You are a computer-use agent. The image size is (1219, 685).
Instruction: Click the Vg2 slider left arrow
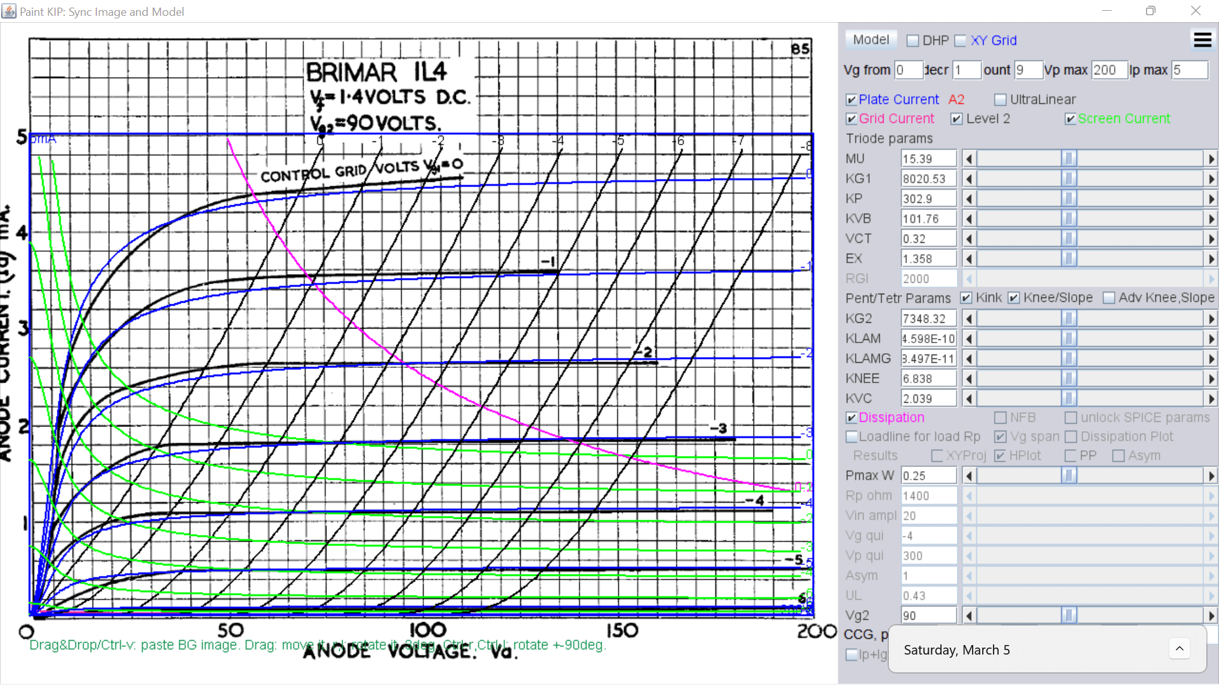(x=969, y=615)
